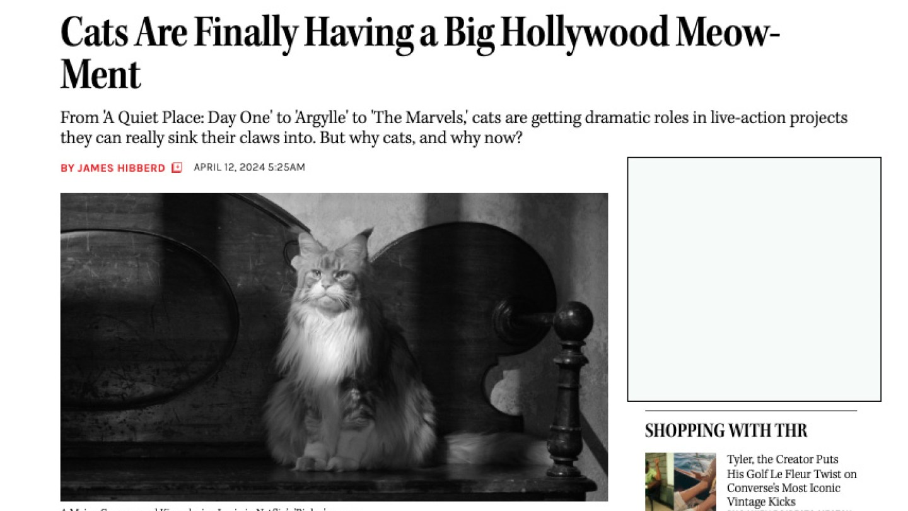Click the cut-off byline under the Converse article
Viewport: 908px width, 511px height.
[792, 509]
